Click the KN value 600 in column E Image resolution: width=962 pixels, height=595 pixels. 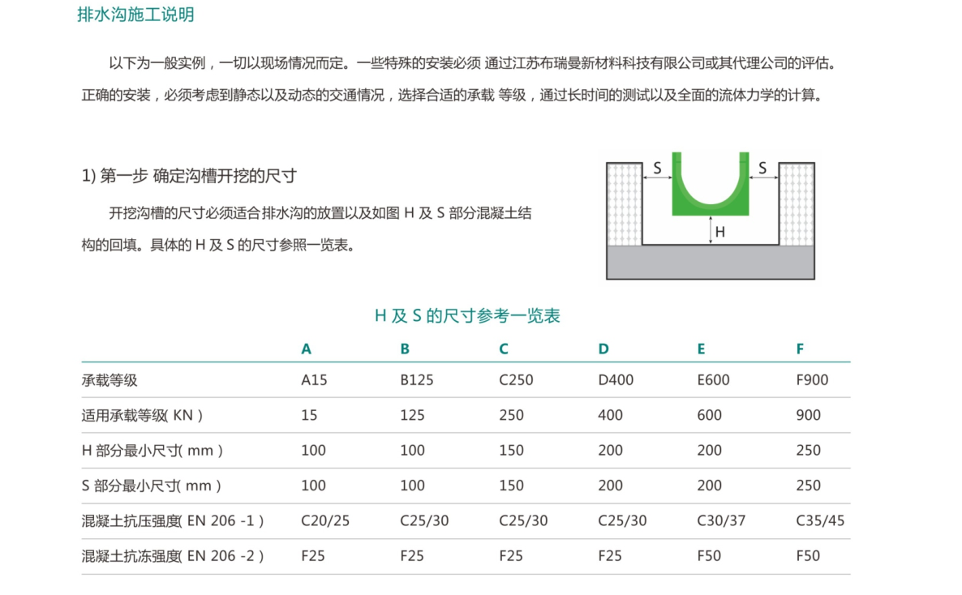[x=709, y=415]
